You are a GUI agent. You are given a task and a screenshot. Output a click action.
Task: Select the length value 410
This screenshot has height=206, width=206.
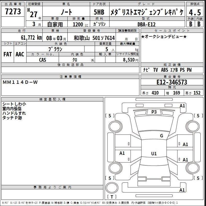pyautogui.click(x=155, y=93)
